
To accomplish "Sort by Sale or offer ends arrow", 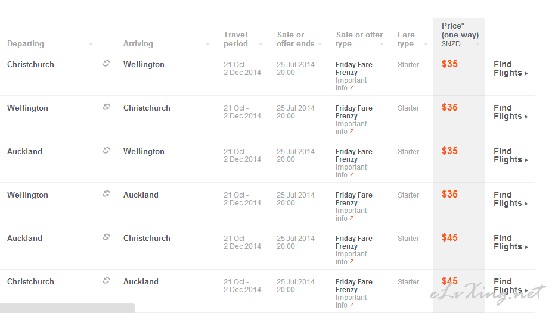I will click(320, 44).
